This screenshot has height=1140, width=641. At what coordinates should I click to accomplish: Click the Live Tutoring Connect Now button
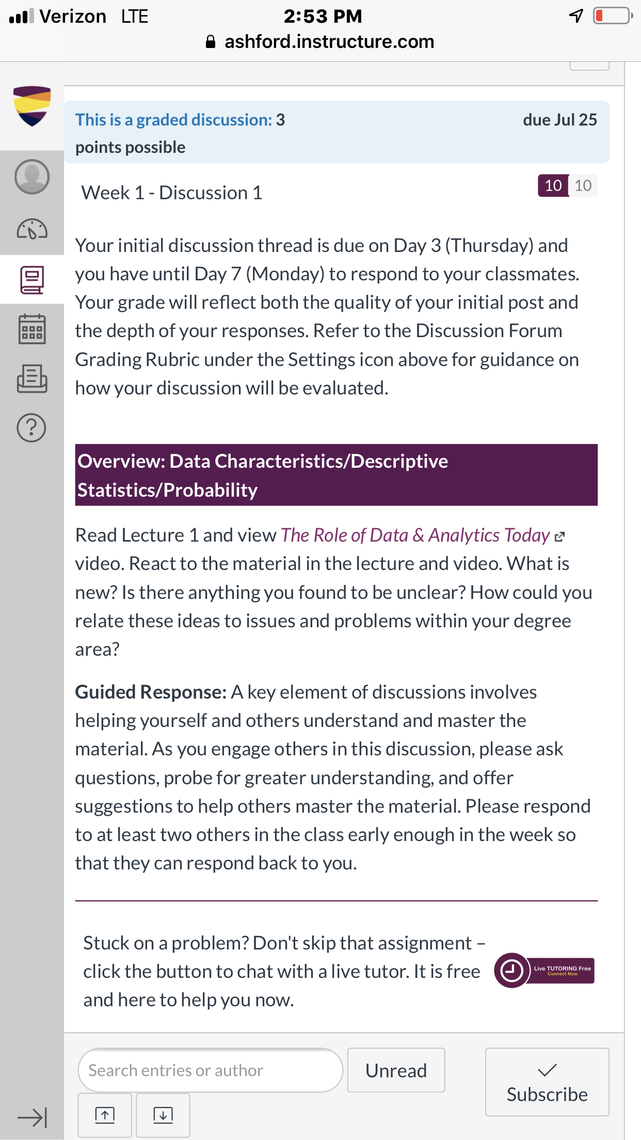[x=544, y=971]
